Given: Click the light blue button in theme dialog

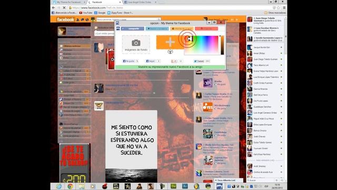Looking at the screenshot, I should pyautogui.click(x=157, y=28).
